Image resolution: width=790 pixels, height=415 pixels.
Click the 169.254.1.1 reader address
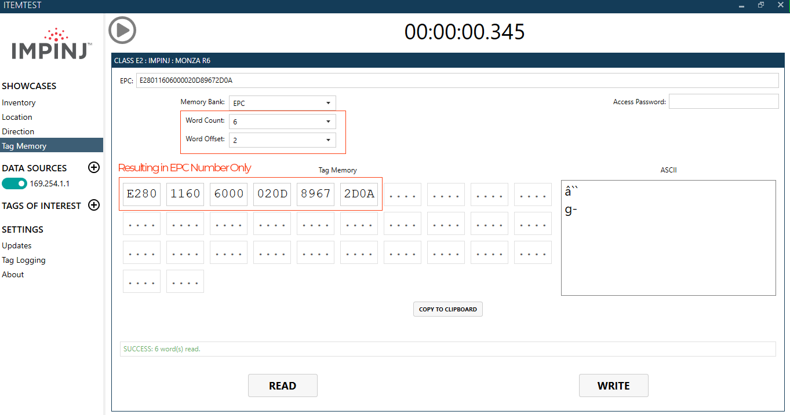coord(50,183)
